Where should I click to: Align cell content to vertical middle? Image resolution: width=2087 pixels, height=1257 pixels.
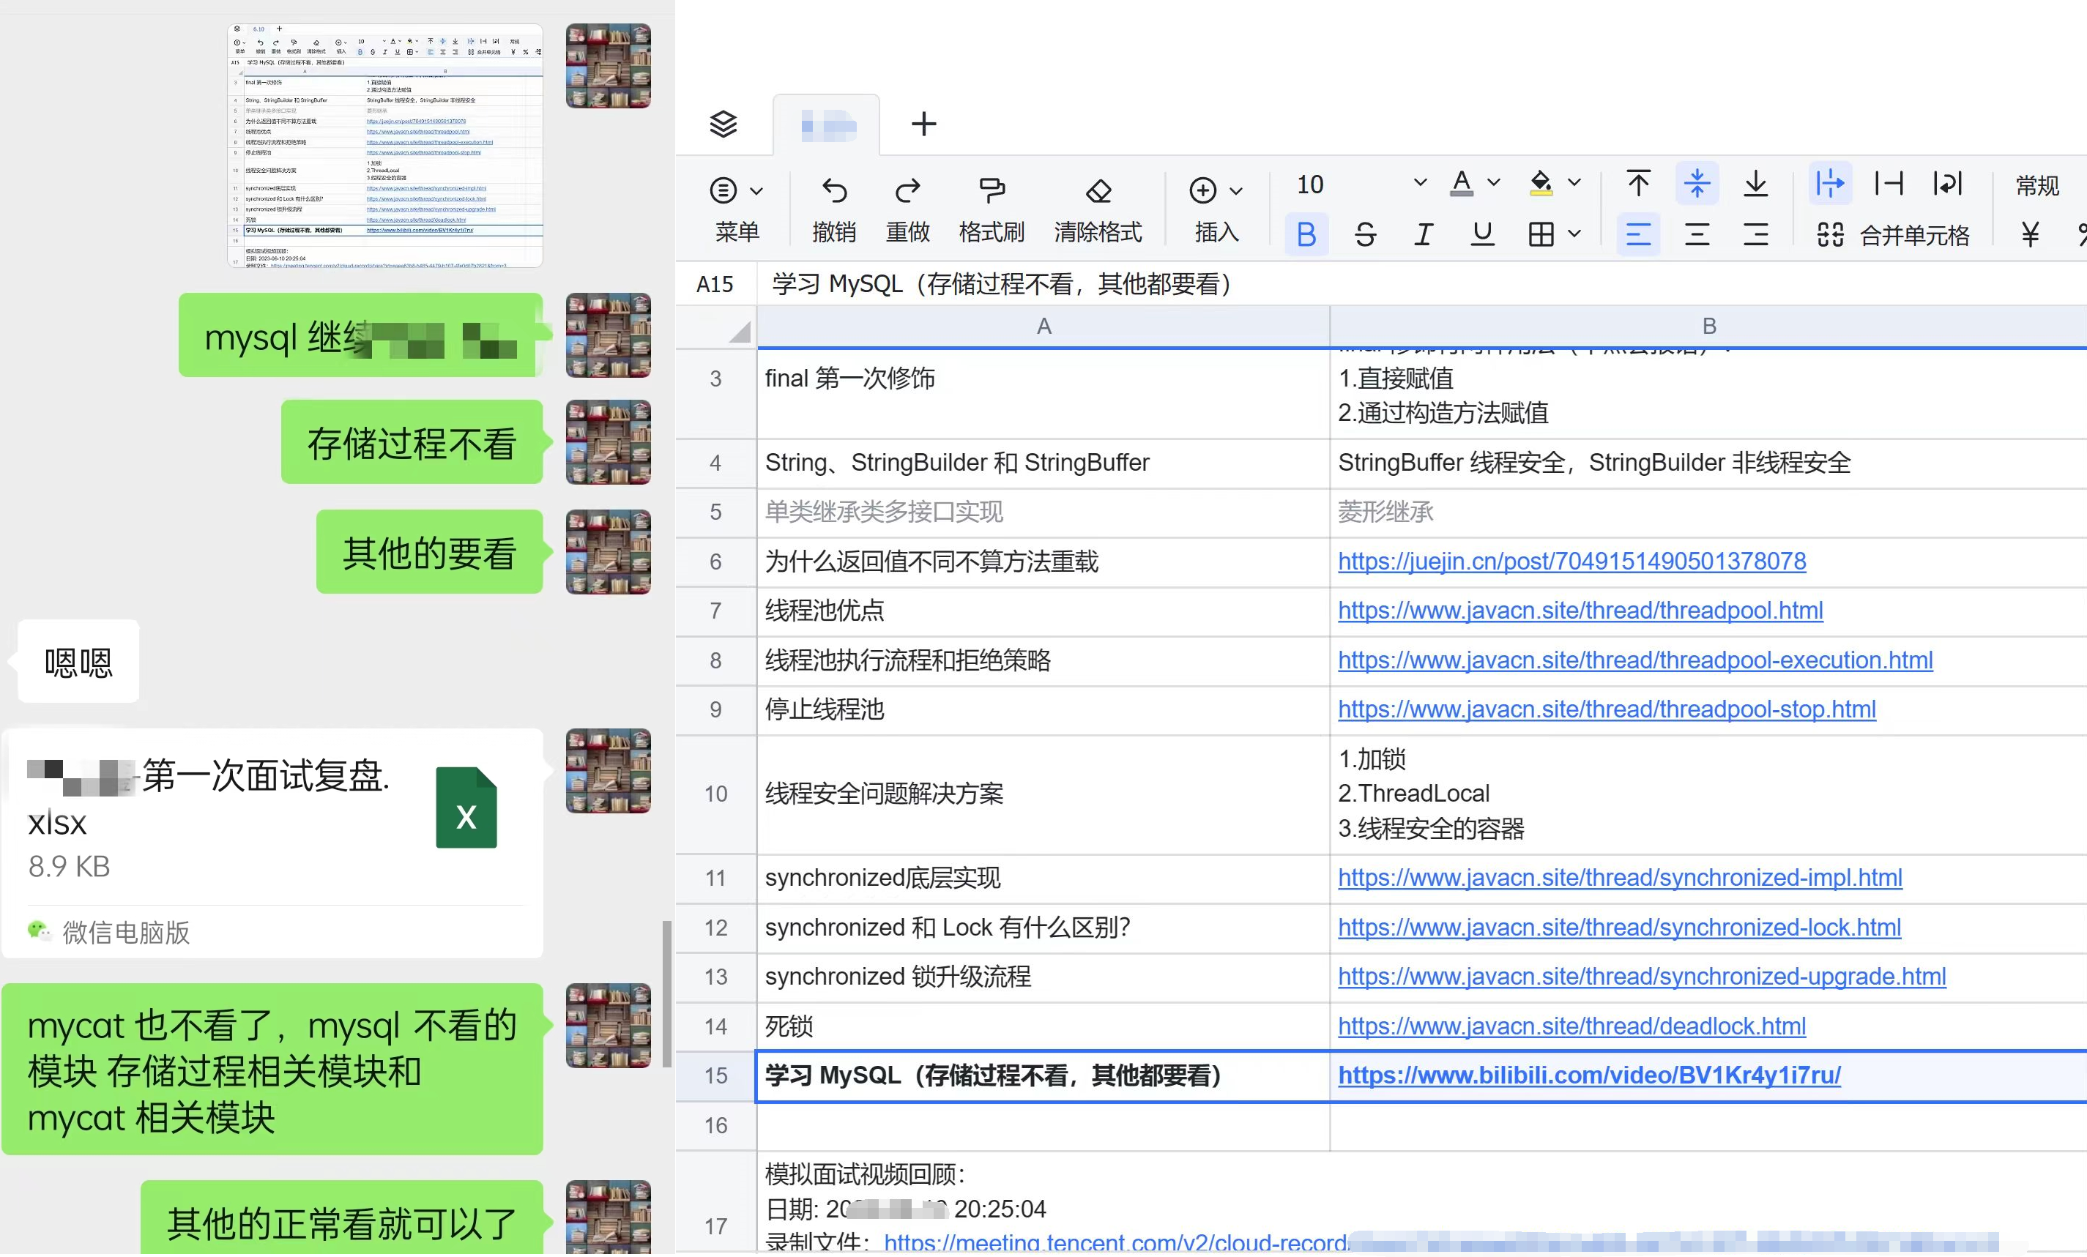pos(1697,183)
